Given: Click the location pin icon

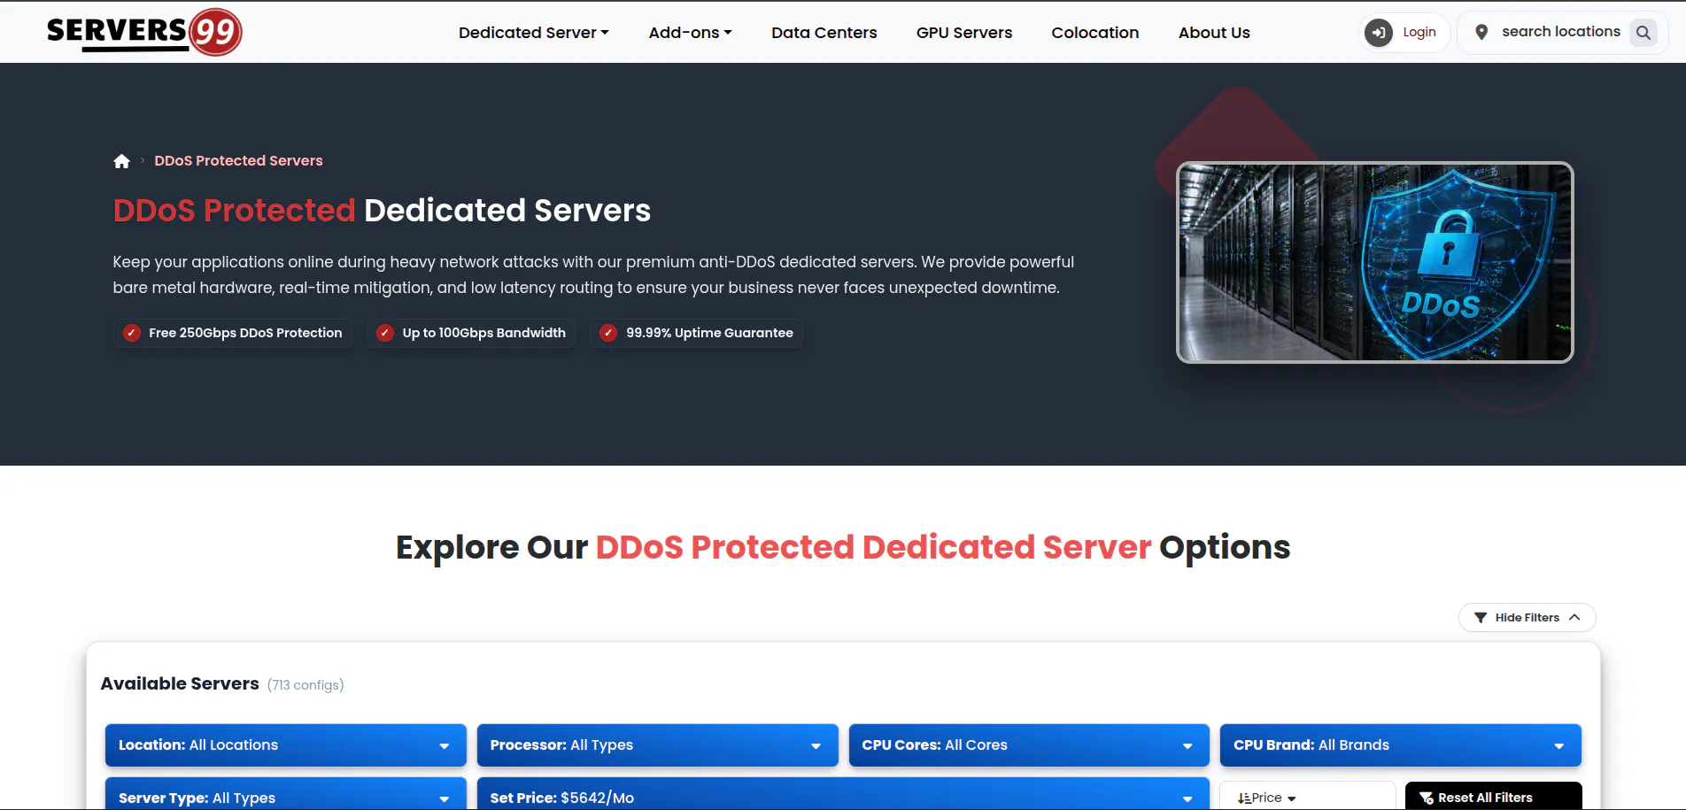Looking at the screenshot, I should pyautogui.click(x=1481, y=32).
